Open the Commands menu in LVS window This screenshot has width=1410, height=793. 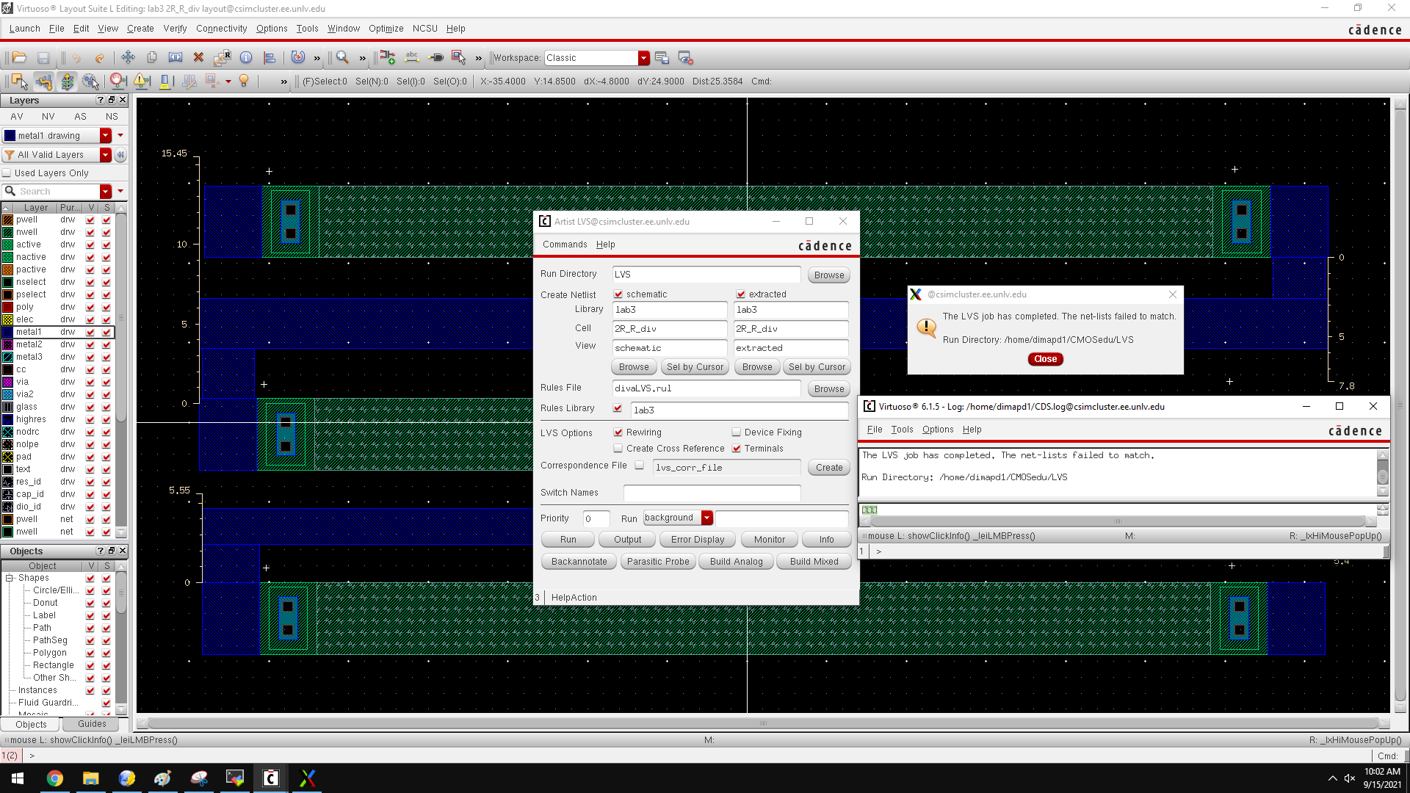pyautogui.click(x=565, y=245)
